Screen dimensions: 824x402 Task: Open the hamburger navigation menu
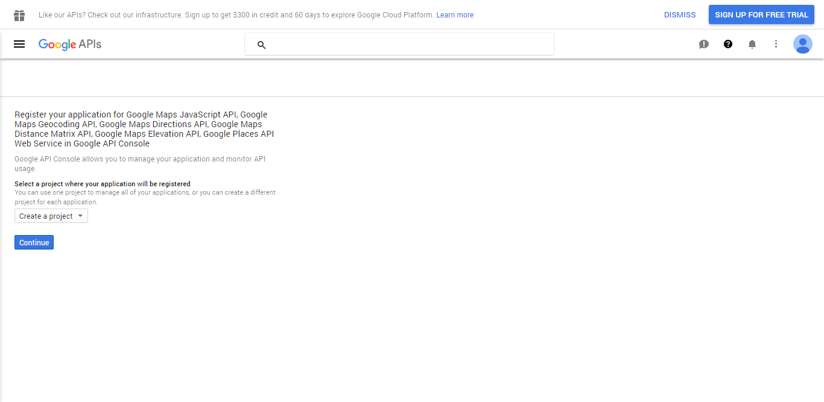[x=19, y=44]
